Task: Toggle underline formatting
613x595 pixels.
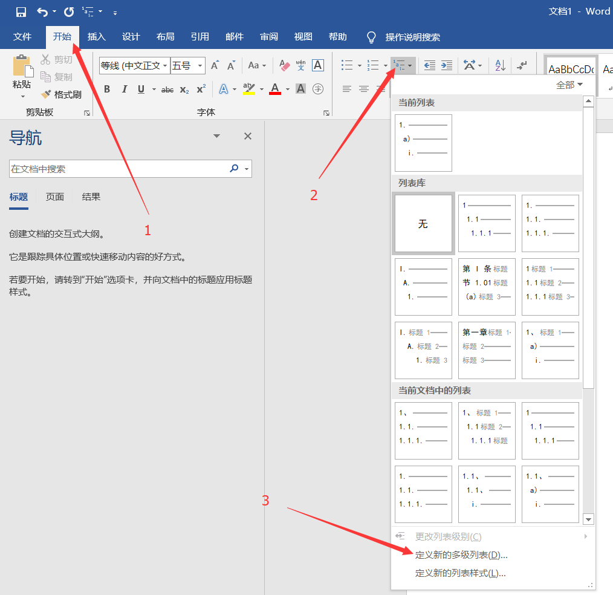Action: point(140,89)
